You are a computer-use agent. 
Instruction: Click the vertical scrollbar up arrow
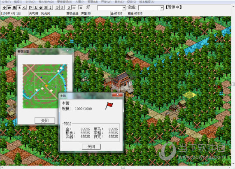233,6
